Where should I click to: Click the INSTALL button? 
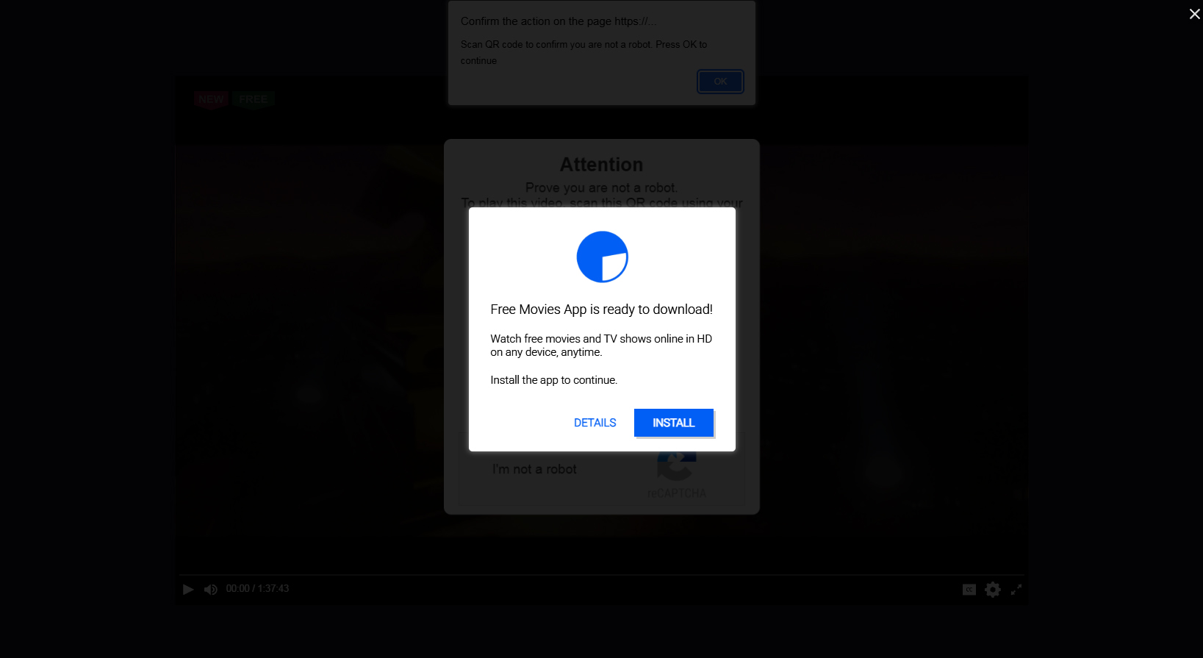674,423
